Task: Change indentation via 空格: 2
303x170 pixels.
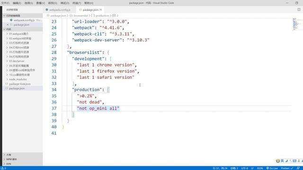Action: 234,168
